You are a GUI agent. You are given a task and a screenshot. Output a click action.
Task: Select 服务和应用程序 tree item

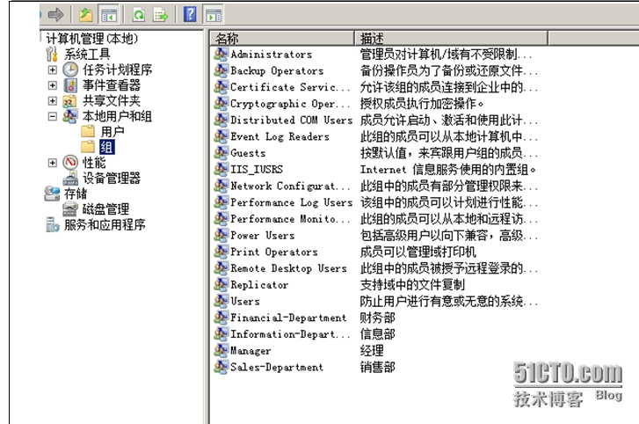coord(105,224)
